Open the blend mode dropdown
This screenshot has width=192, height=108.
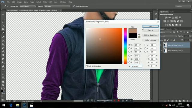169,36
